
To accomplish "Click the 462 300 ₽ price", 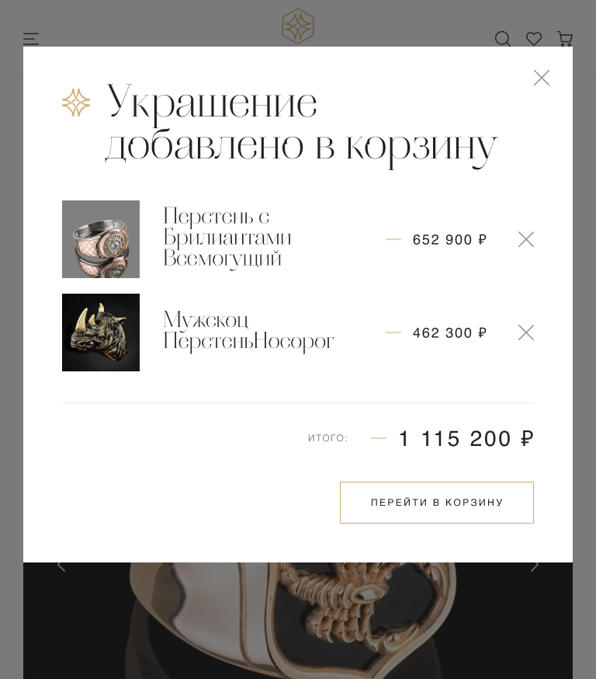I will [450, 333].
